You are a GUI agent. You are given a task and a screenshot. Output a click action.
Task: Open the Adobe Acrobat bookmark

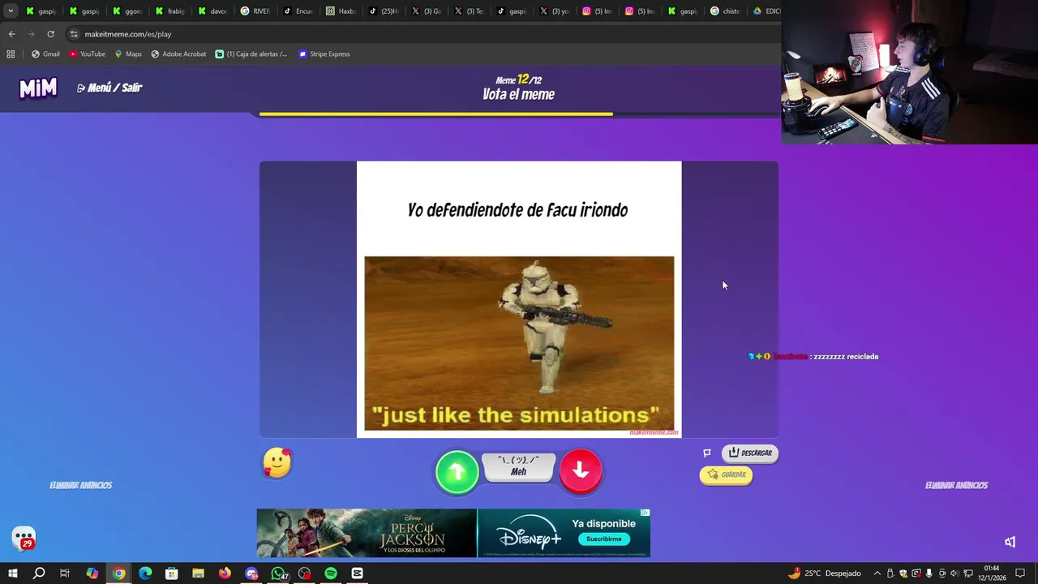(x=178, y=54)
